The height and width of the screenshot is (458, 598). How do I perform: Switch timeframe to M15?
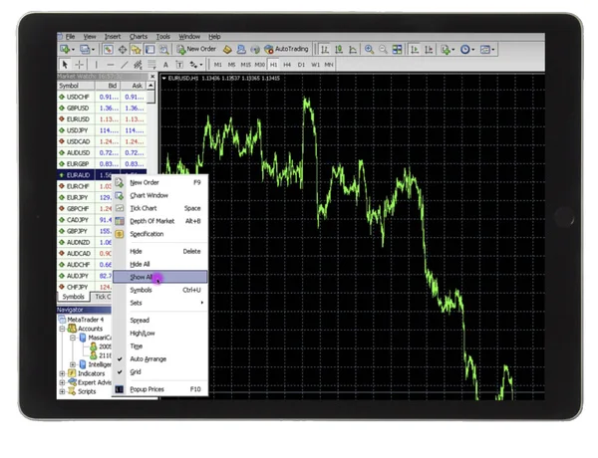point(245,65)
